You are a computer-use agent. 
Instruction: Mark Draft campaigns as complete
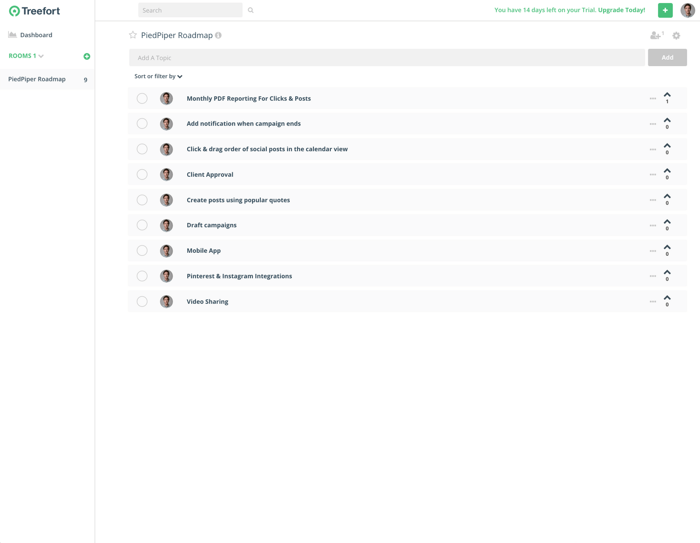[142, 225]
